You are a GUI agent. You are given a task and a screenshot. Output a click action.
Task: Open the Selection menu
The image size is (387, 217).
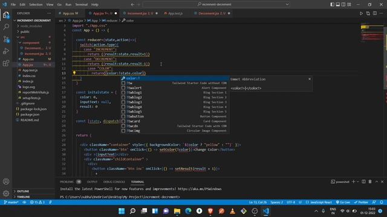tap(36, 4)
